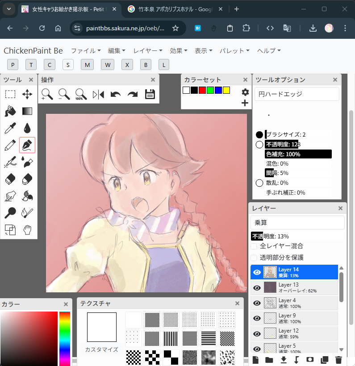355x366 pixels.
Task: Open the ファイル menu
Action: 86,51
